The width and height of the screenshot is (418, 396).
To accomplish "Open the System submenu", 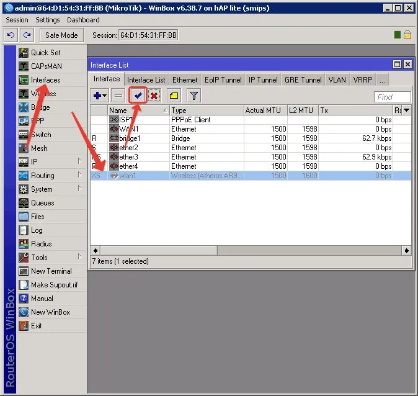I will (x=52, y=189).
